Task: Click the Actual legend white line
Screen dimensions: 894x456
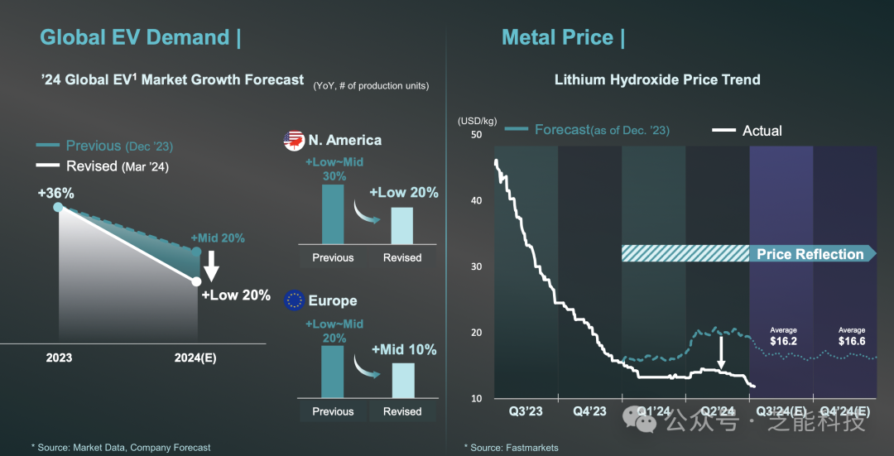Action: pyautogui.click(x=724, y=131)
